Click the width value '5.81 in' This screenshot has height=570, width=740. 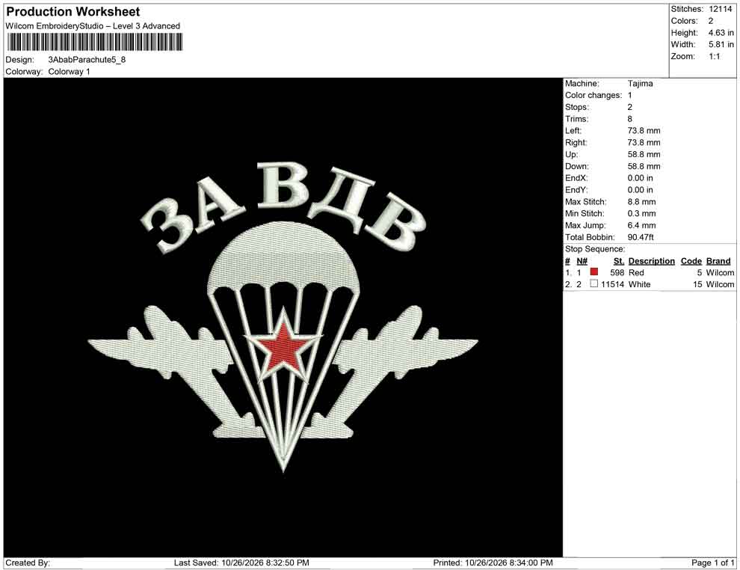pos(721,44)
